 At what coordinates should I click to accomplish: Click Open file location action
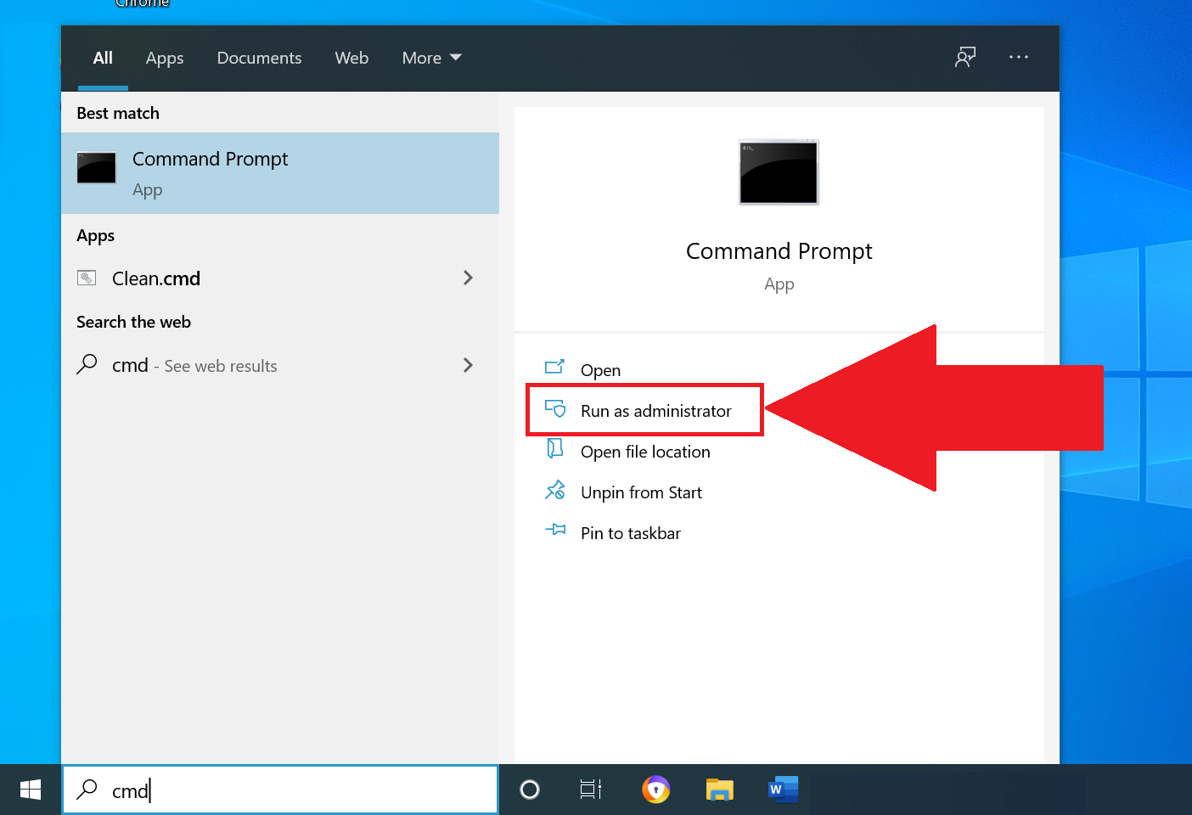point(644,452)
